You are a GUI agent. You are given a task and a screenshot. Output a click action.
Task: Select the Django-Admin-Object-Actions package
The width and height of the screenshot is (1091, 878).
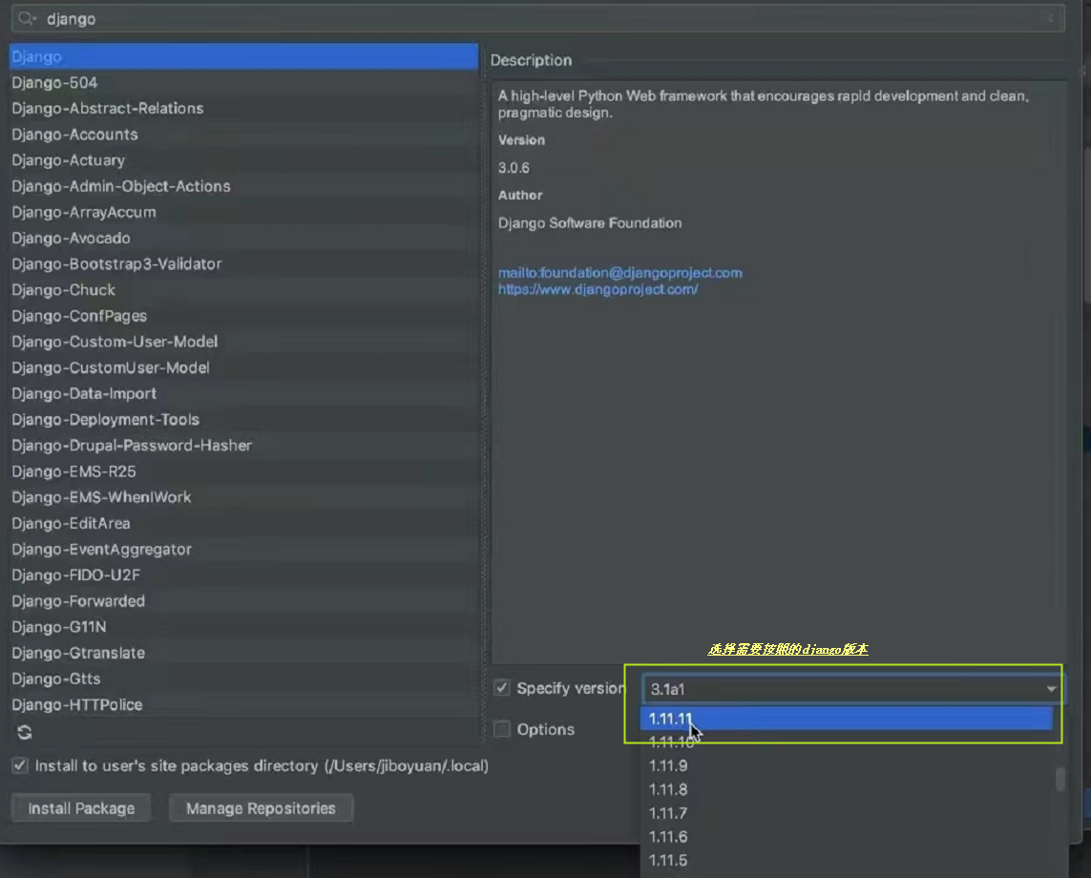pyautogui.click(x=243, y=186)
